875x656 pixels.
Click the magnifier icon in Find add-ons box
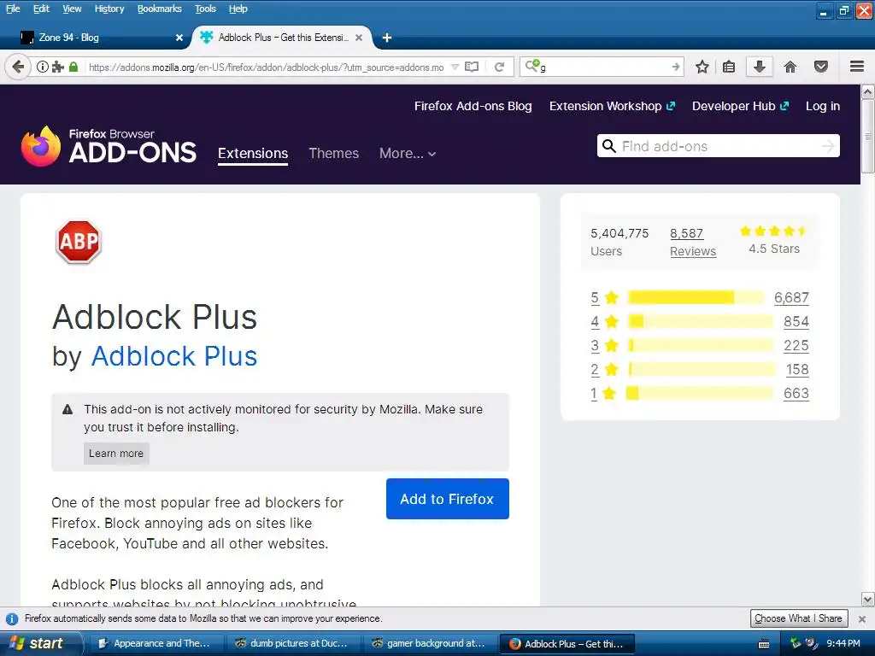pos(608,146)
